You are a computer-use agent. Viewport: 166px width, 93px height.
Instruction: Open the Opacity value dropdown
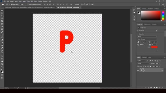tap(160, 64)
